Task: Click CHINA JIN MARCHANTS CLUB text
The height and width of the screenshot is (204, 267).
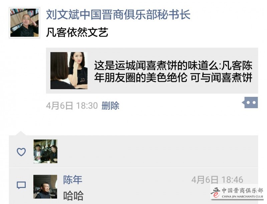Action: point(243,197)
